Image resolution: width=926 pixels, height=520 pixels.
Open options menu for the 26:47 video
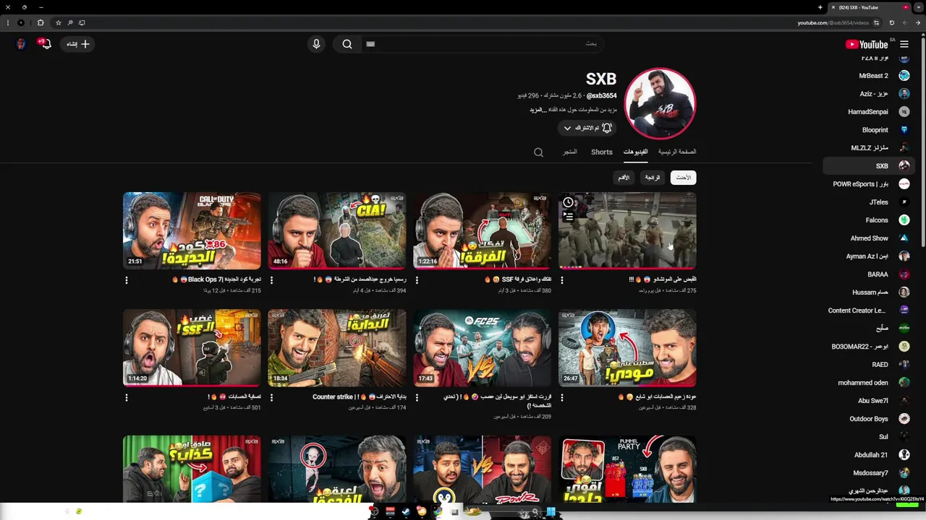562,397
